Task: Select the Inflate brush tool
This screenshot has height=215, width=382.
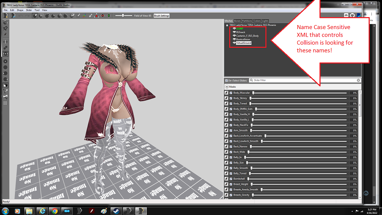Action: click(x=47, y=16)
